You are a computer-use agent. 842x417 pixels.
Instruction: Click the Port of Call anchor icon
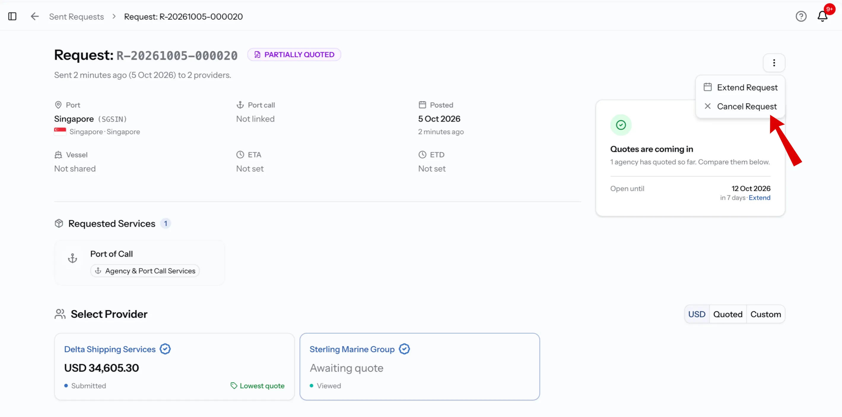tap(72, 259)
